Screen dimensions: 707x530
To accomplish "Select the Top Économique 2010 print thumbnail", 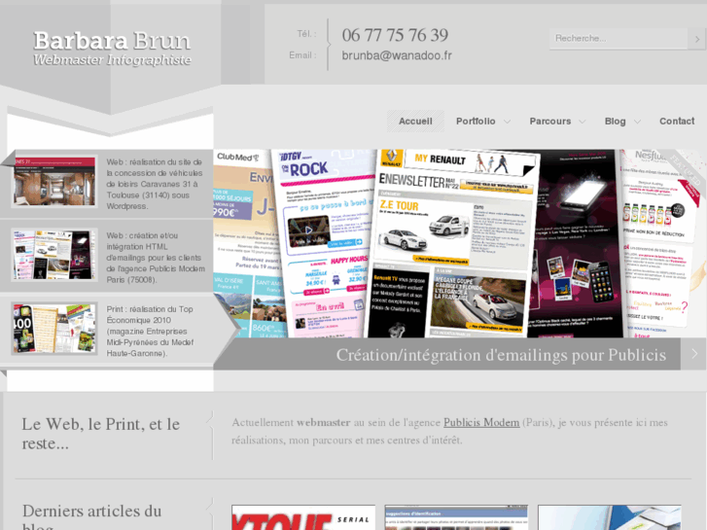I will pyautogui.click(x=54, y=329).
